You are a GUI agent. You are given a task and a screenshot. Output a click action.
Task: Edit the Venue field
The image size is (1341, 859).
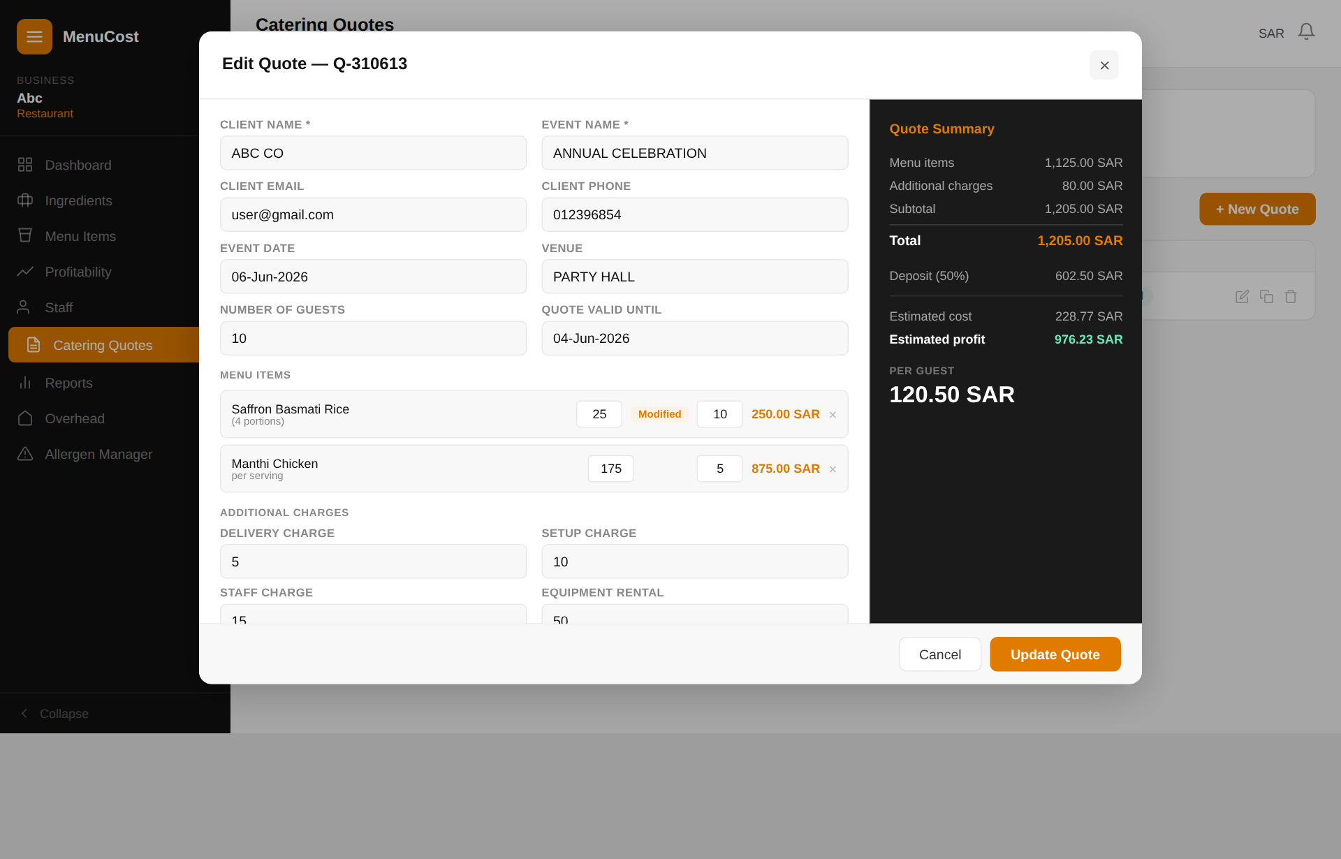pyautogui.click(x=694, y=277)
